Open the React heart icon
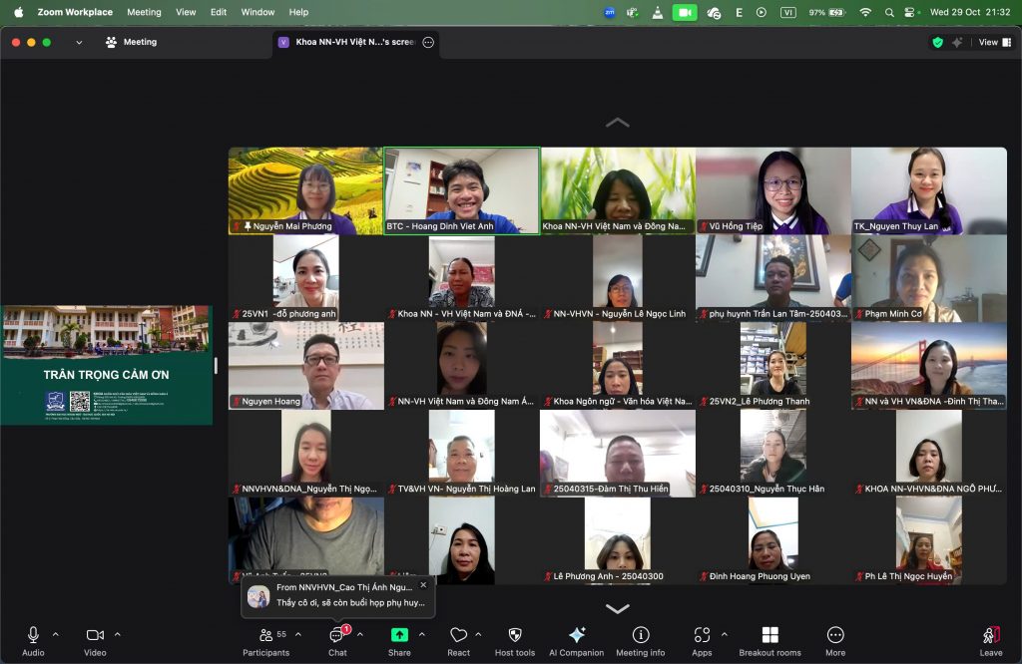Image resolution: width=1022 pixels, height=664 pixels. [458, 636]
